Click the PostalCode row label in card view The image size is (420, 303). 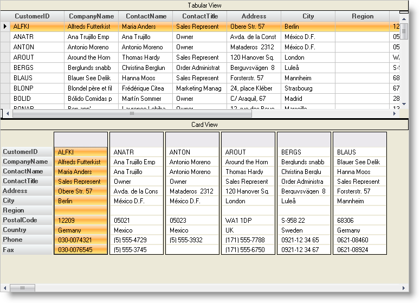[27, 220]
